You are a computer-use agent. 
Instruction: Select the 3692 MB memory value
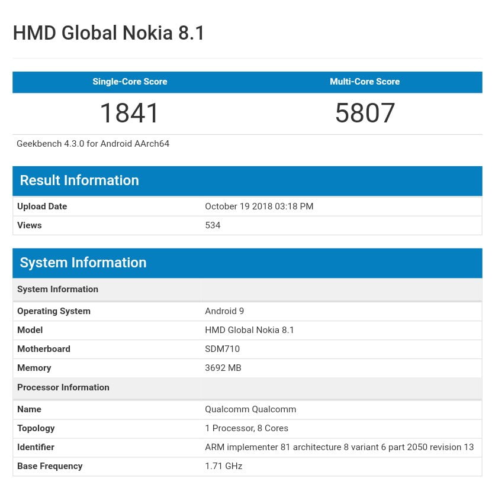tap(223, 368)
